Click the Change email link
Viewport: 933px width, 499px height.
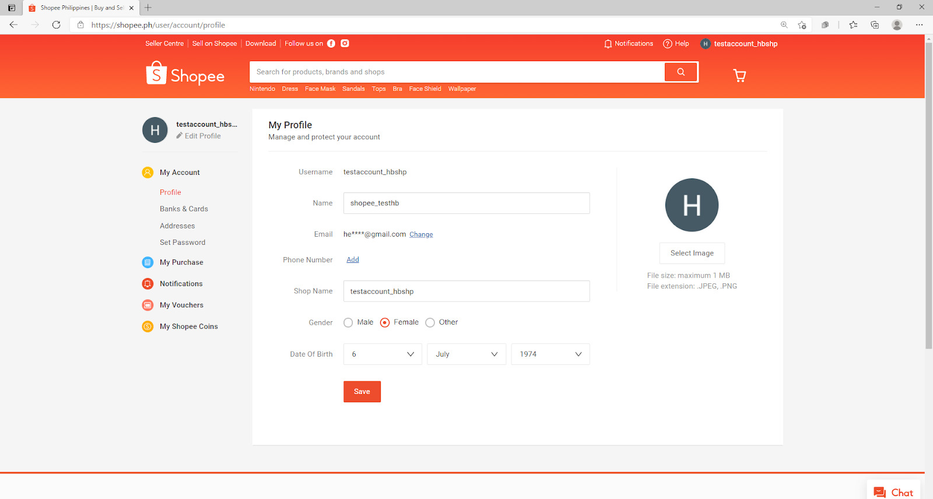[x=421, y=234]
